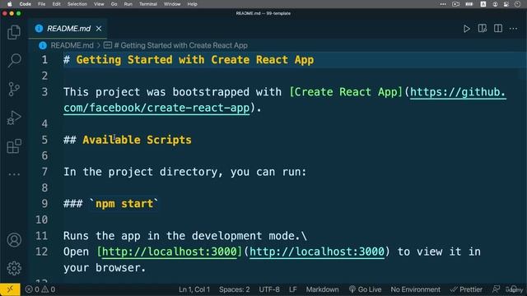Open the Extensions view

point(14,146)
